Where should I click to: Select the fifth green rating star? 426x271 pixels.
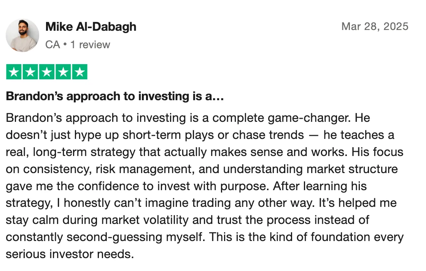tap(79, 72)
